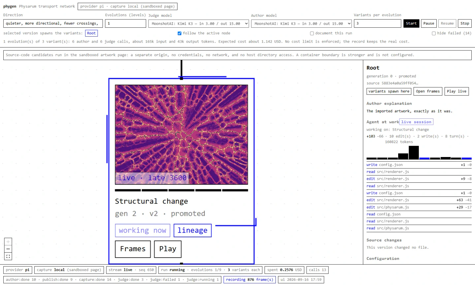Click Open frames in Root panel
475x285 pixels.
(428, 91)
